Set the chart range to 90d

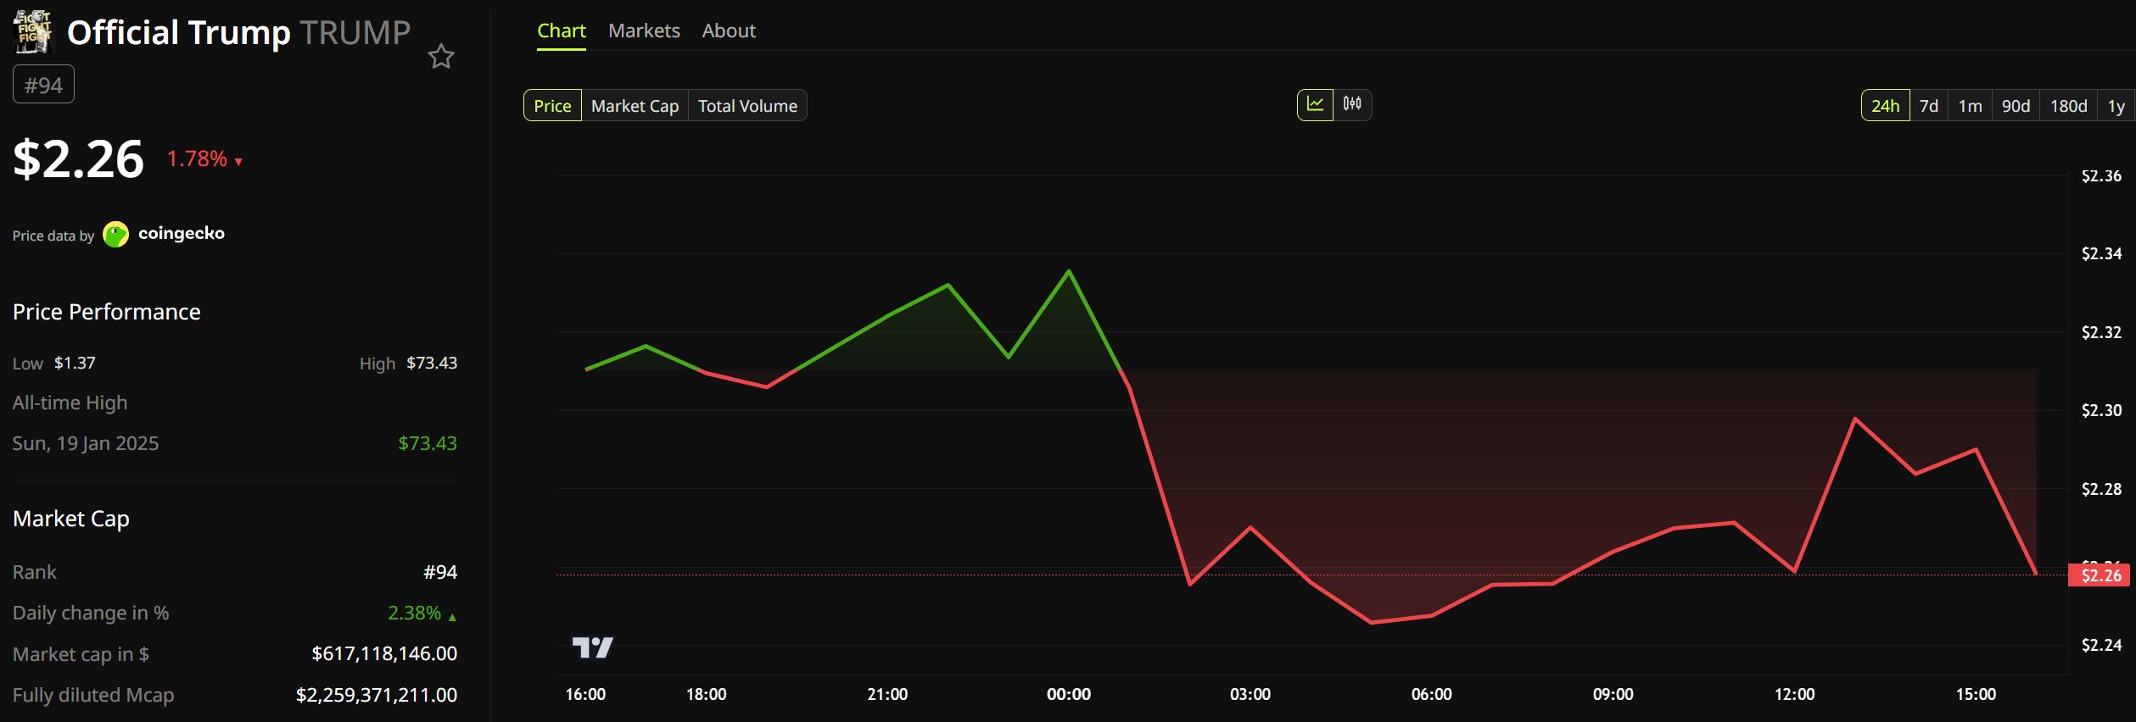2016,106
